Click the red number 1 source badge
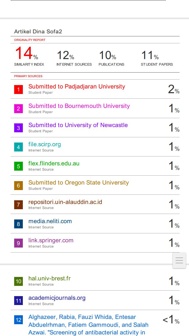 [18, 89]
